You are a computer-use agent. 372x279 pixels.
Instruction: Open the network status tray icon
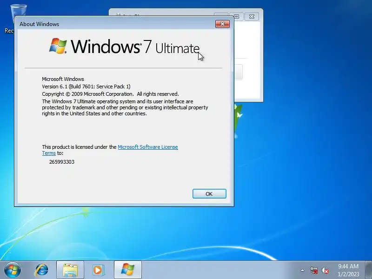click(313, 270)
